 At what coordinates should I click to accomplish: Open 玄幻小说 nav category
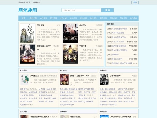pos(63,18)
